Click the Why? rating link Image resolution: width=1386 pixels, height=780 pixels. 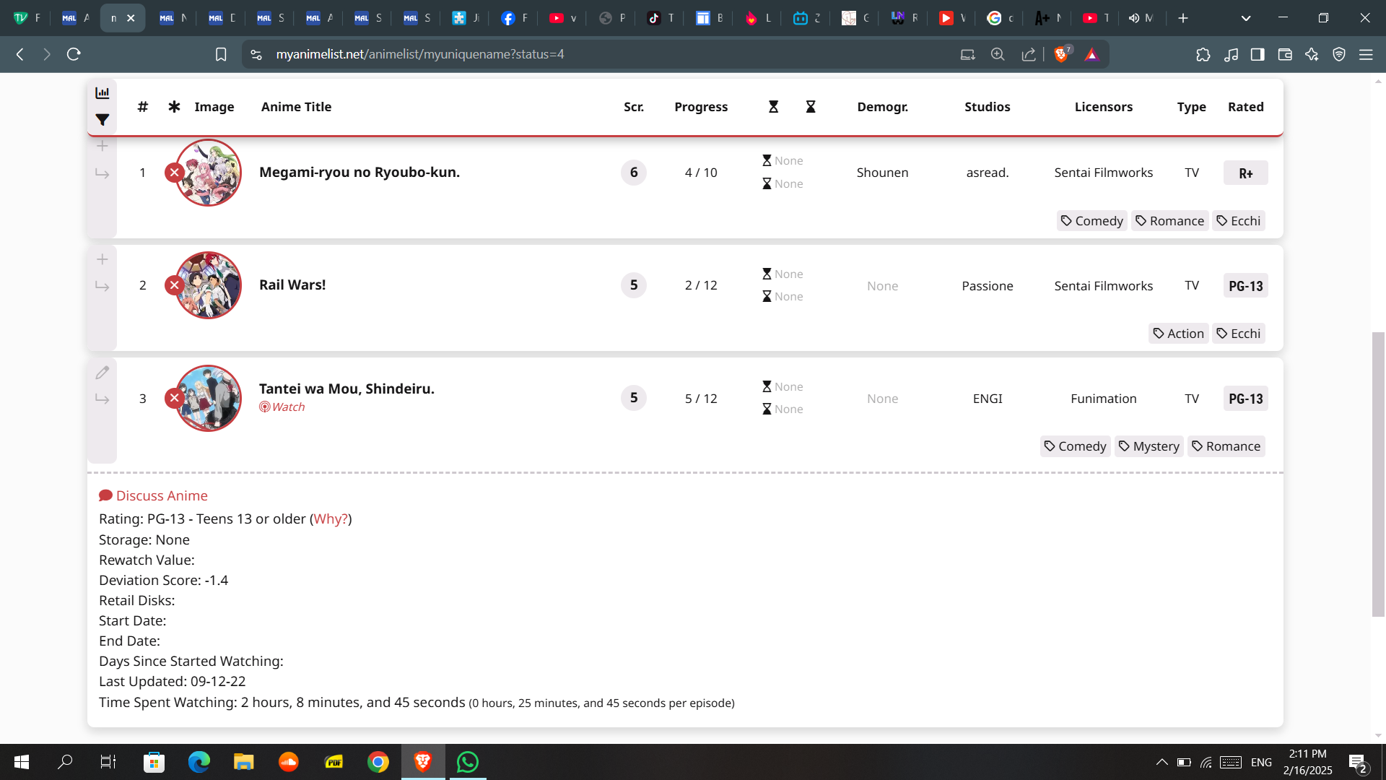coord(331,519)
